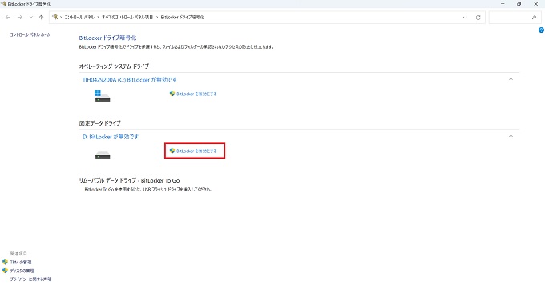Collapse the operating system drive section
Viewport: 545px width, 289px height.
511,79
